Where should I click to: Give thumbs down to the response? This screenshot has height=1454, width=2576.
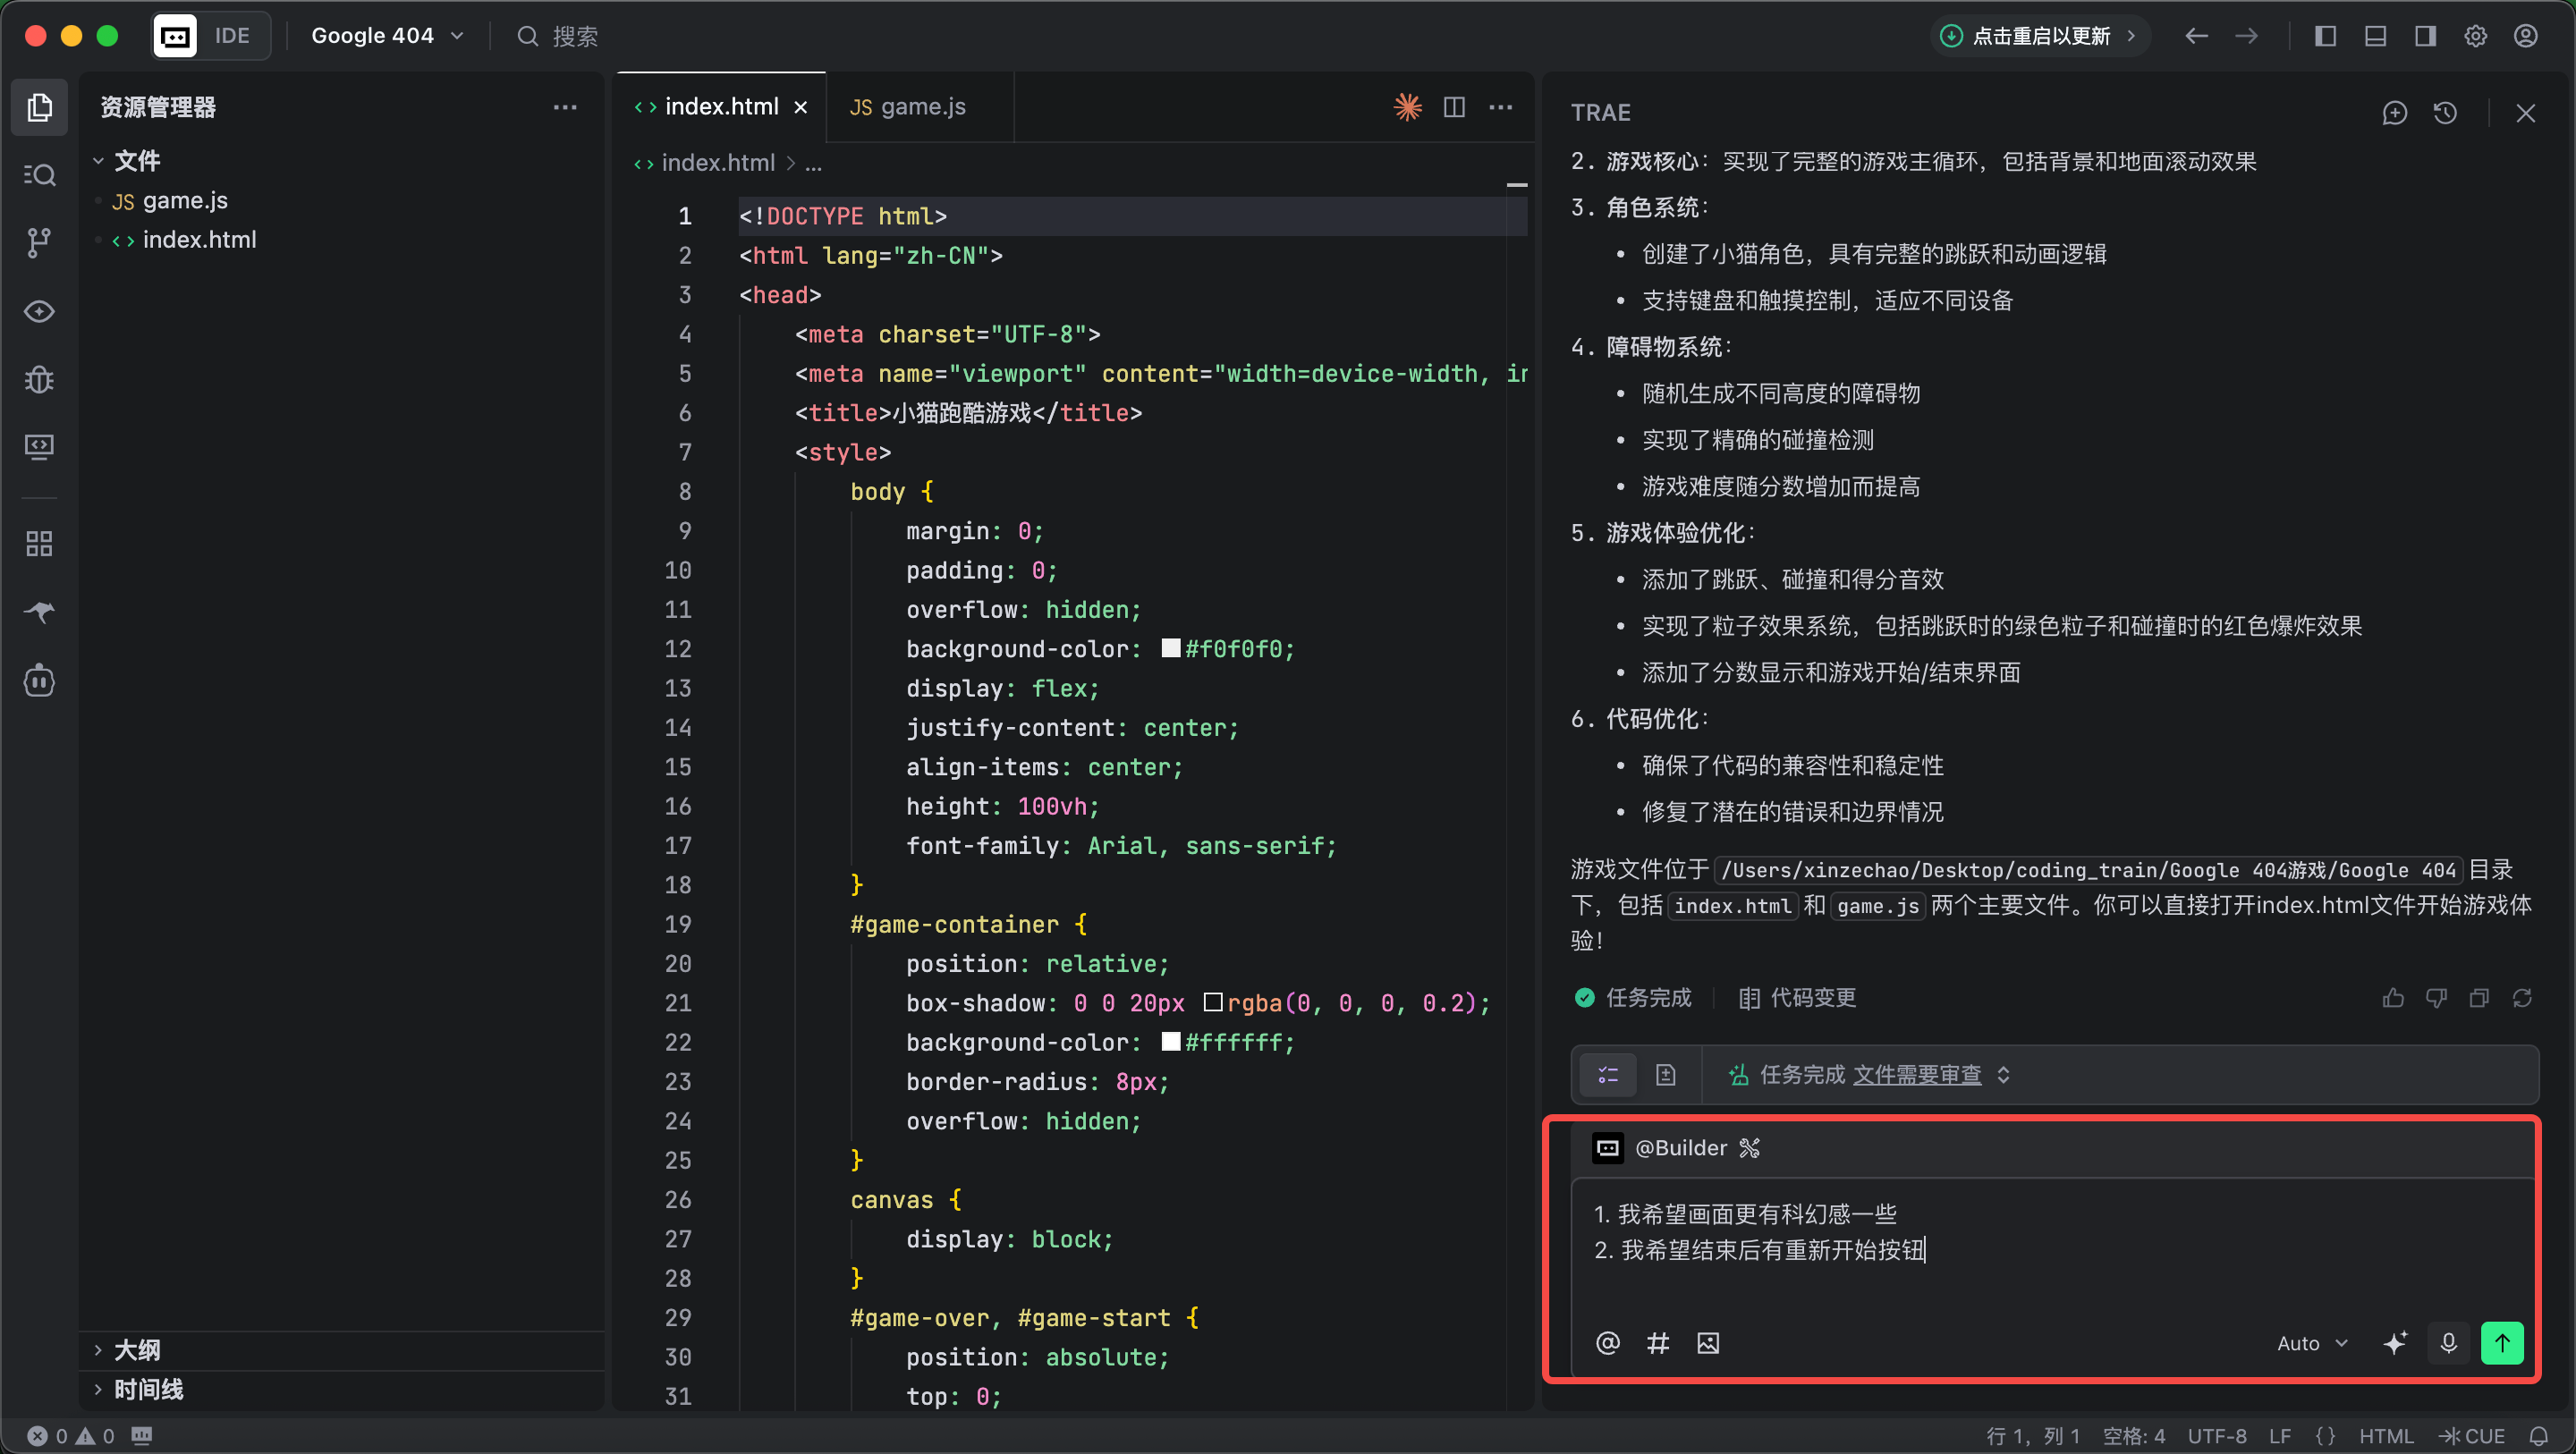tap(2436, 998)
